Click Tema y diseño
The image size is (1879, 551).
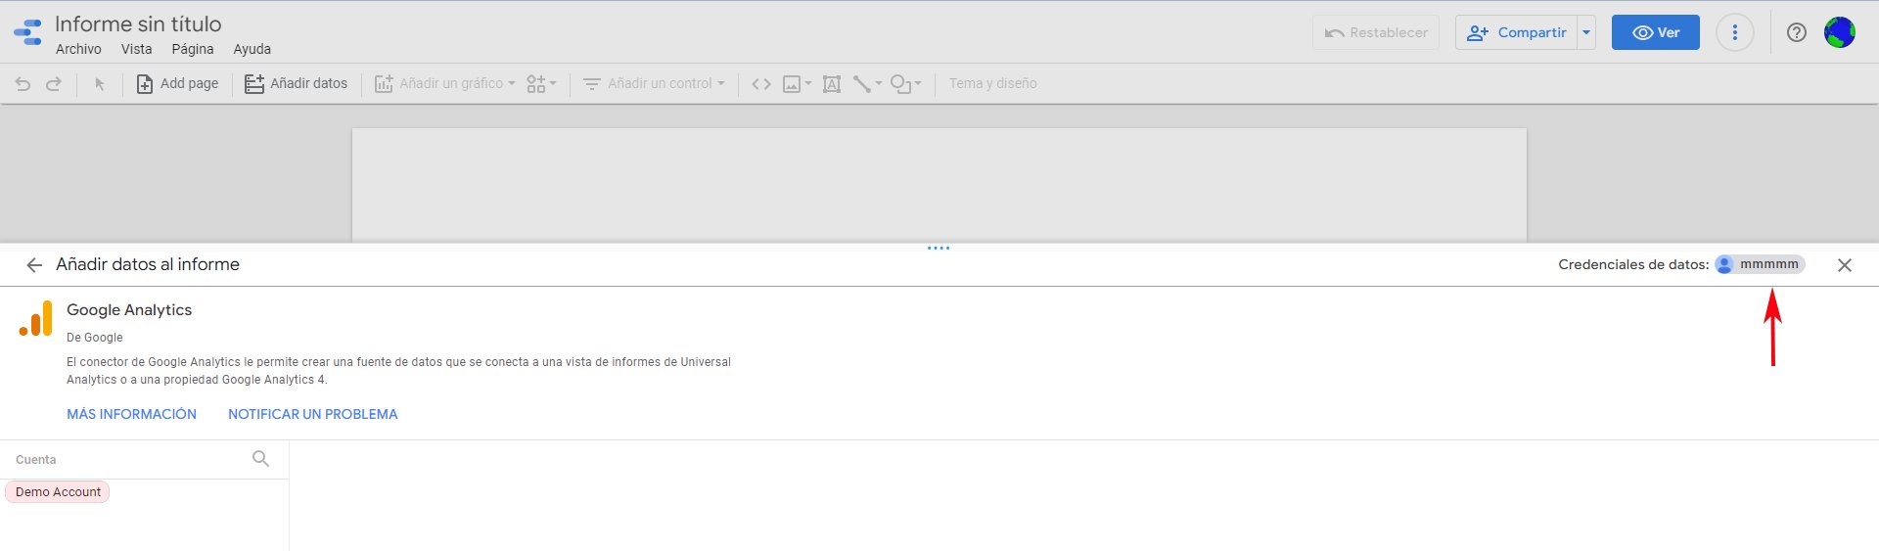(x=992, y=84)
